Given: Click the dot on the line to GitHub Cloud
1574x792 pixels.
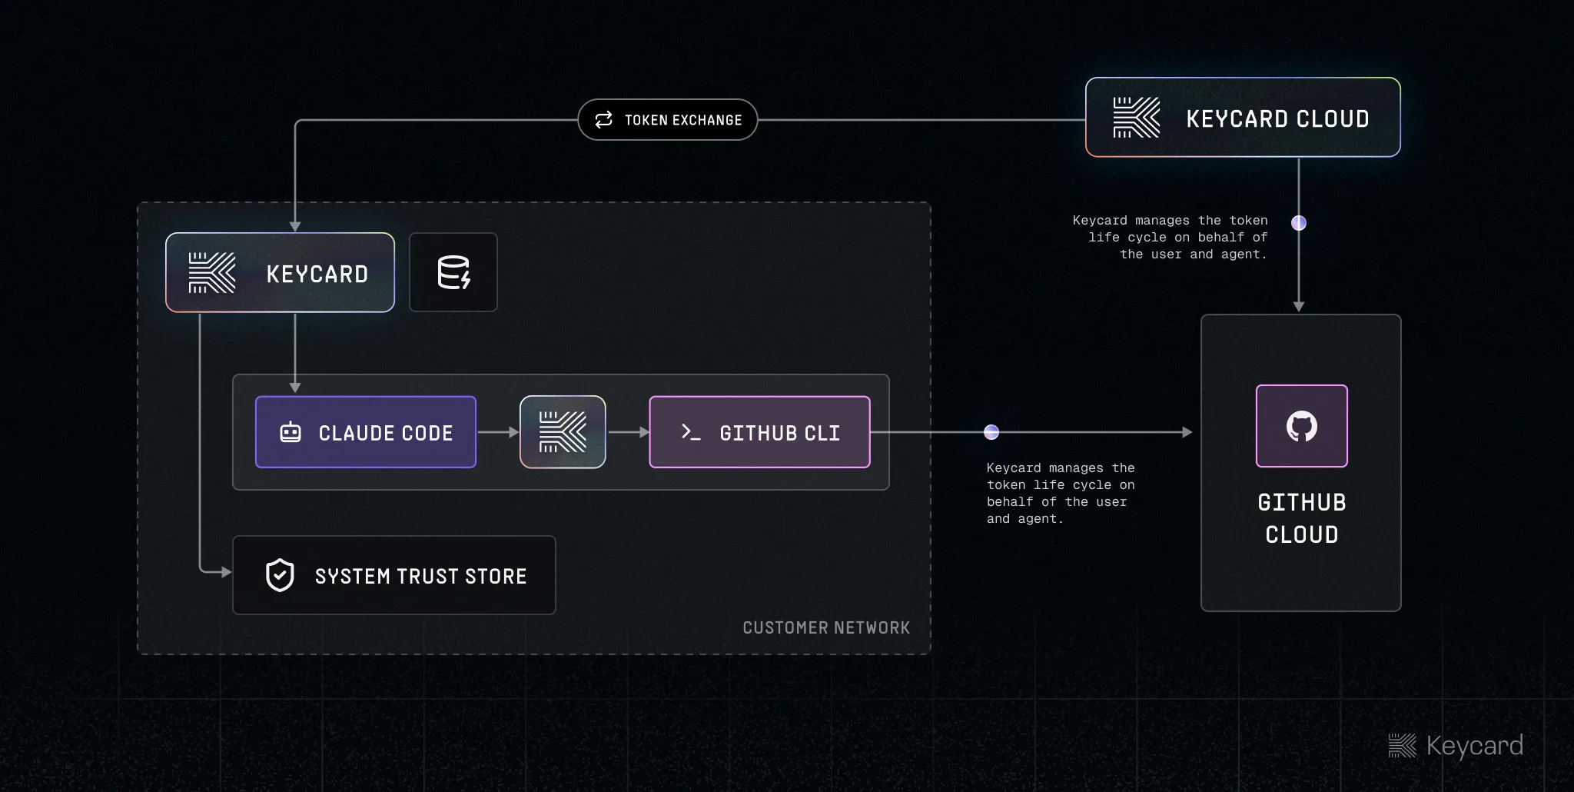Looking at the screenshot, I should click(x=992, y=432).
